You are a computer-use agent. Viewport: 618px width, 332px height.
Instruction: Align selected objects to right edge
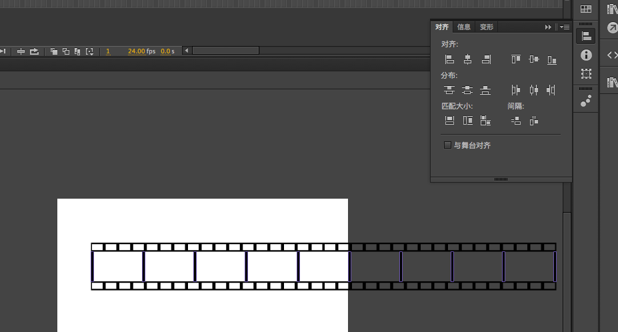coord(486,59)
